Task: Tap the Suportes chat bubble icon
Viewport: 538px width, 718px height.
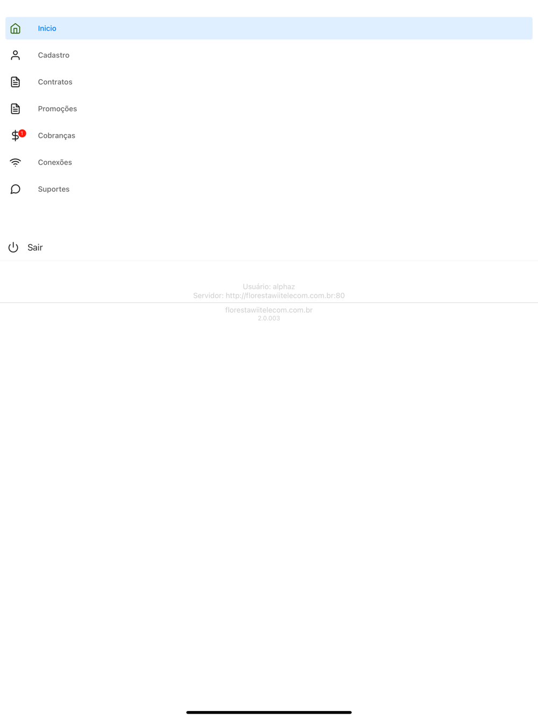Action: coord(15,189)
